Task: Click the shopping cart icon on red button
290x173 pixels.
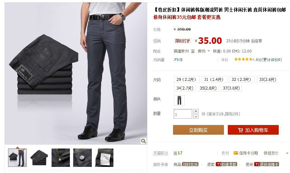Action: pos(240,130)
